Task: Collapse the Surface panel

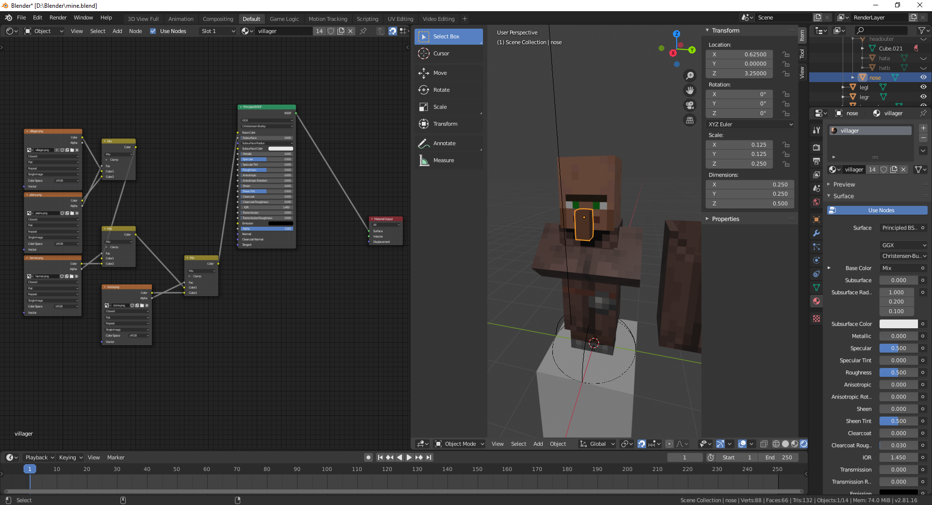Action: [x=843, y=196]
